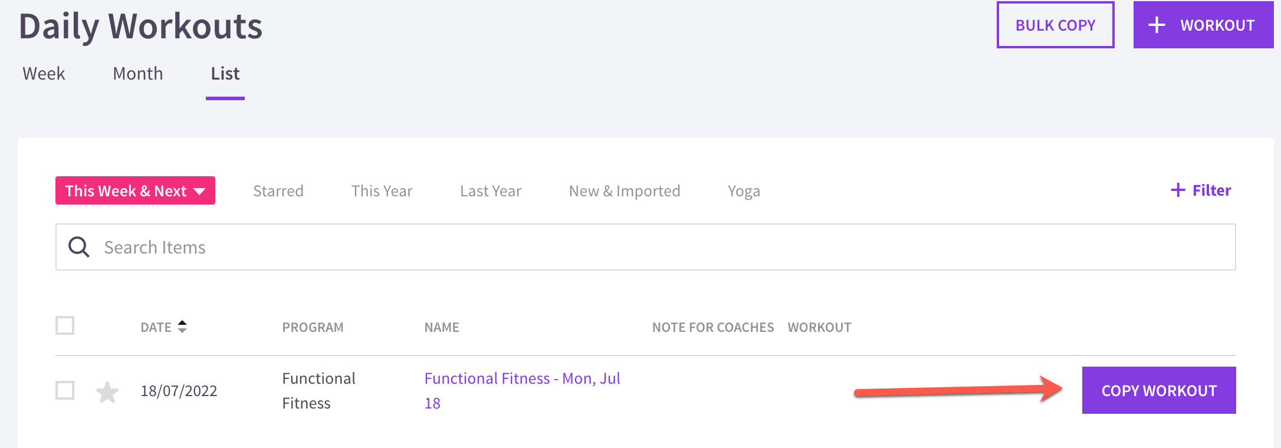Click the BULK COPY button

1055,25
